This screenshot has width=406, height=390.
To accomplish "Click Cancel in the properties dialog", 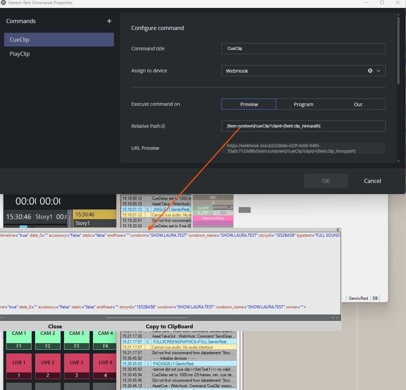I will coord(372,181).
